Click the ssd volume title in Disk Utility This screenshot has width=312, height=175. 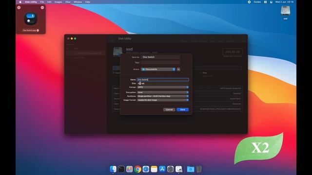[129, 49]
